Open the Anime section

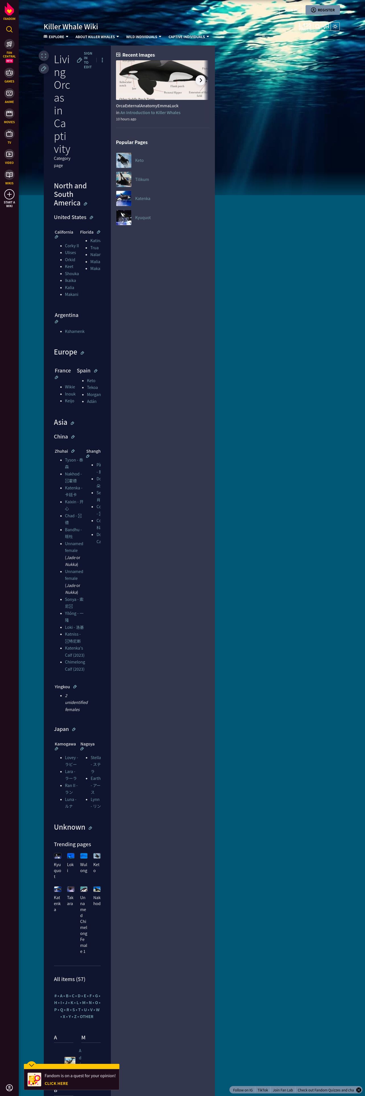pos(9,96)
